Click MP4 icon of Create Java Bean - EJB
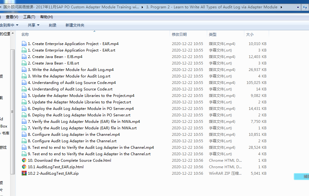309x196 pixels. (x=24, y=56)
